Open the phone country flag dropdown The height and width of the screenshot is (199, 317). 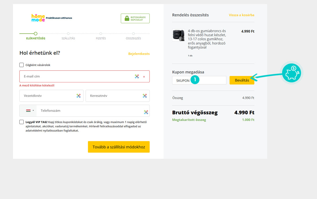click(30, 111)
